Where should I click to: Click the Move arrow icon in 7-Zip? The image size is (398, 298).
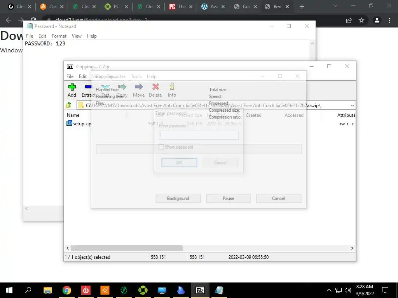click(x=139, y=87)
